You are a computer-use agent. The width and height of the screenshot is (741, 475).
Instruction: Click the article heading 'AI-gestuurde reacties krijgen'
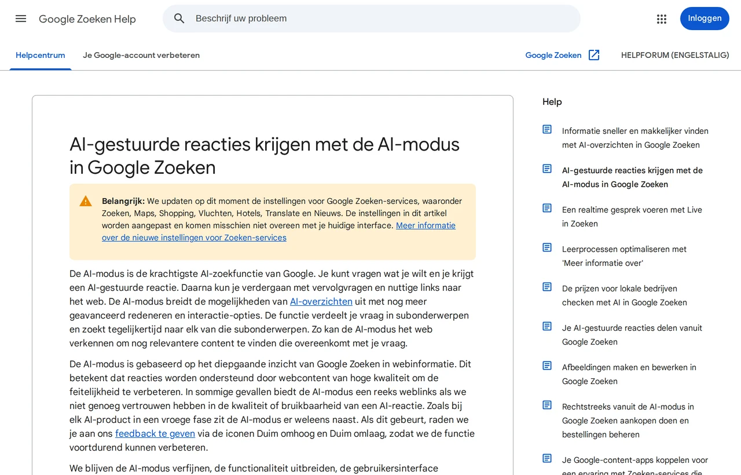tap(265, 155)
